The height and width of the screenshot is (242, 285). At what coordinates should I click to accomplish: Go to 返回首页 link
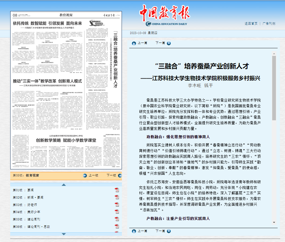251,24
